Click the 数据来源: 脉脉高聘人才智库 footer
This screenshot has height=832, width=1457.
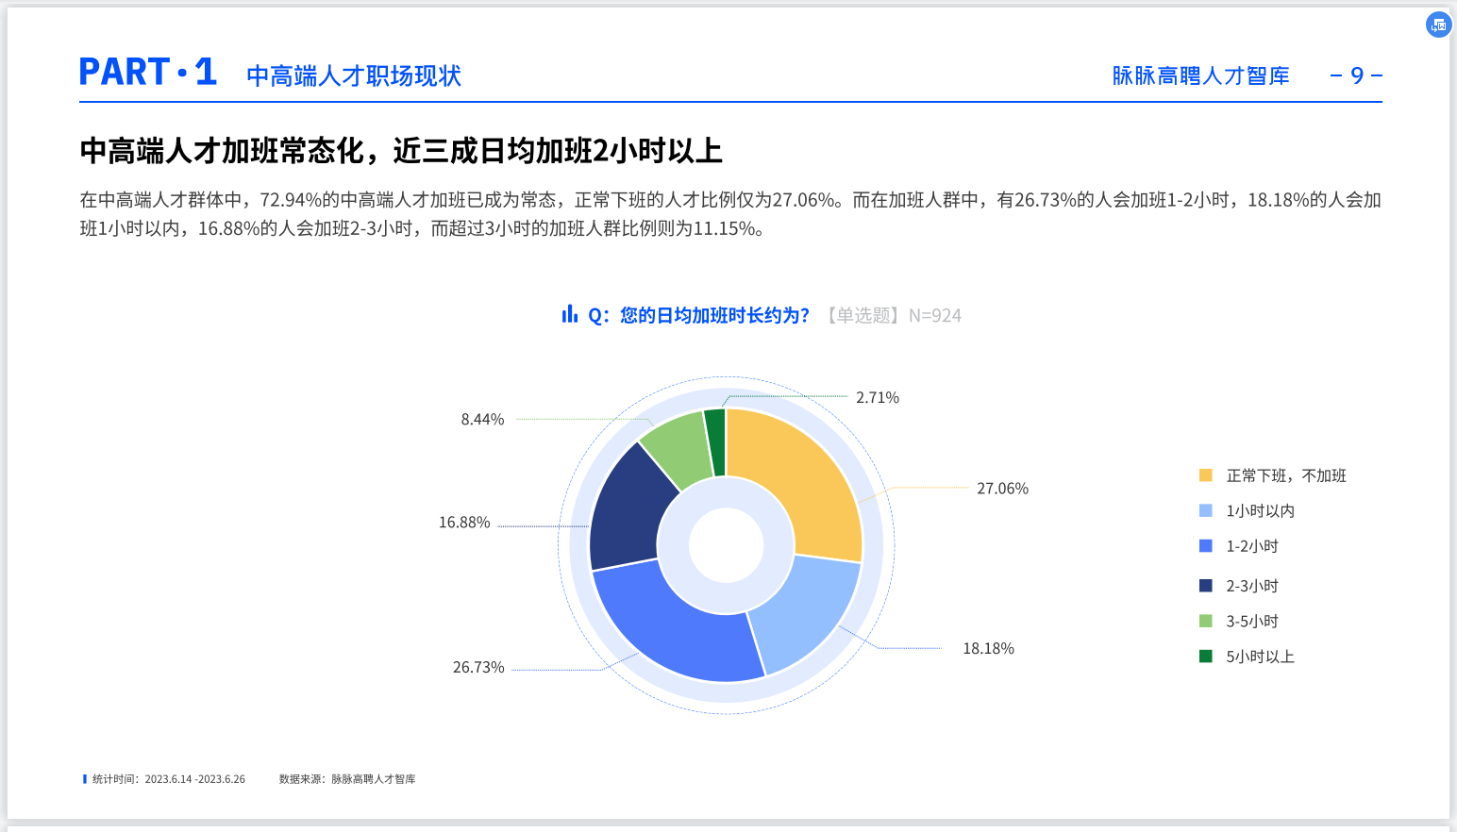[x=347, y=779]
